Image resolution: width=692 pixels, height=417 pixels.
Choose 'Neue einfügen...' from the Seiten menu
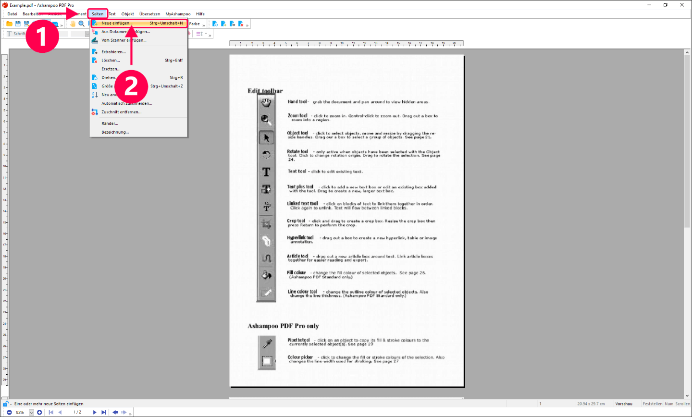[138, 23]
